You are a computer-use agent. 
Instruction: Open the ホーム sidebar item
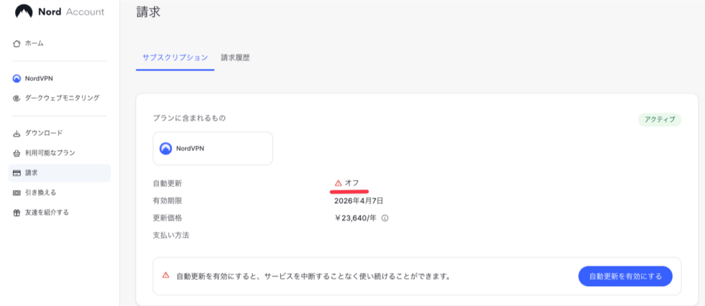pyautogui.click(x=59, y=43)
